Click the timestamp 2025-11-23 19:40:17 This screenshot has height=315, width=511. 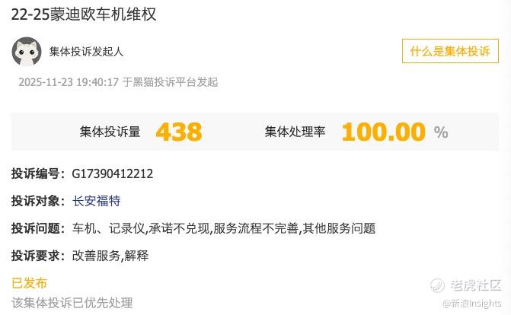[69, 82]
